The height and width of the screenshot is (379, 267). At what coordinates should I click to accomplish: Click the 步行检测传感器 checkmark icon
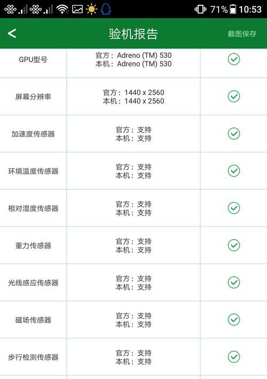[234, 357]
